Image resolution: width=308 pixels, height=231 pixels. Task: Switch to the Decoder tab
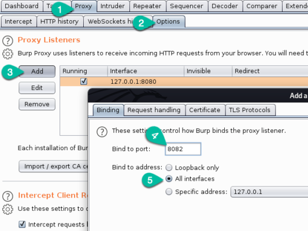[x=225, y=6]
